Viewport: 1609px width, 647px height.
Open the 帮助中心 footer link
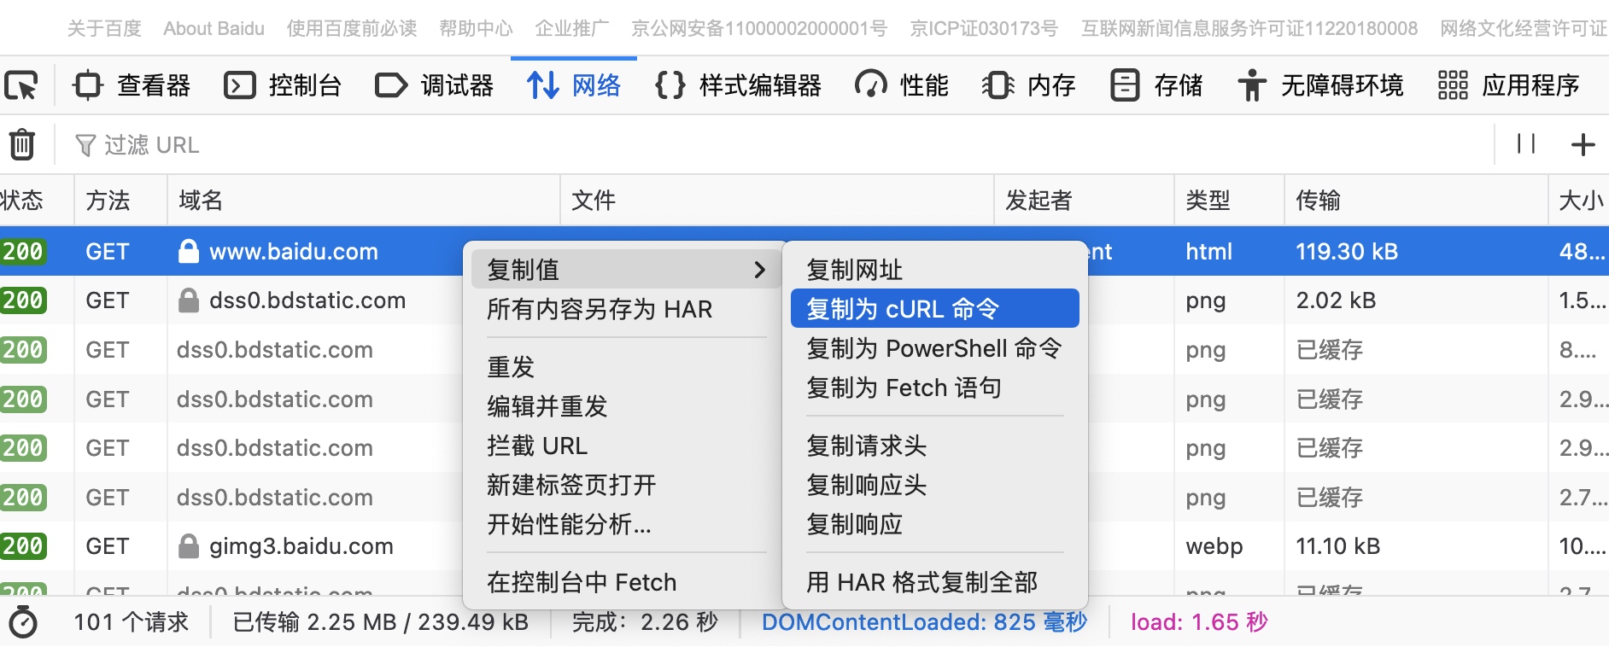[x=476, y=29]
